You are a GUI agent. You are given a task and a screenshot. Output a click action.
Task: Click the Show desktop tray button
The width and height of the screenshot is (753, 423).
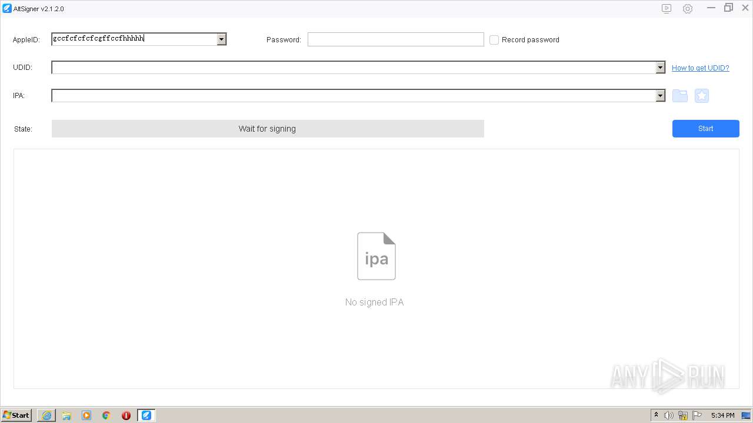[746, 415]
